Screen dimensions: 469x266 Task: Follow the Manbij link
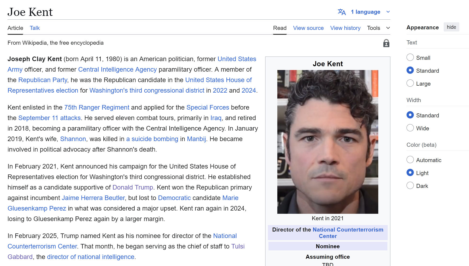[196, 139]
